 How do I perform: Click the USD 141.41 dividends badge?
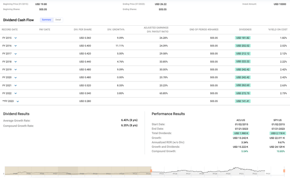click(243, 101)
